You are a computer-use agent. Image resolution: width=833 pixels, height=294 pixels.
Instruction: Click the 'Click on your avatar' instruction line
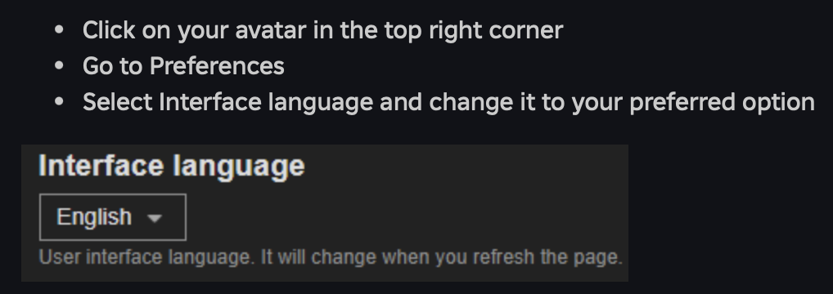pyautogui.click(x=322, y=30)
